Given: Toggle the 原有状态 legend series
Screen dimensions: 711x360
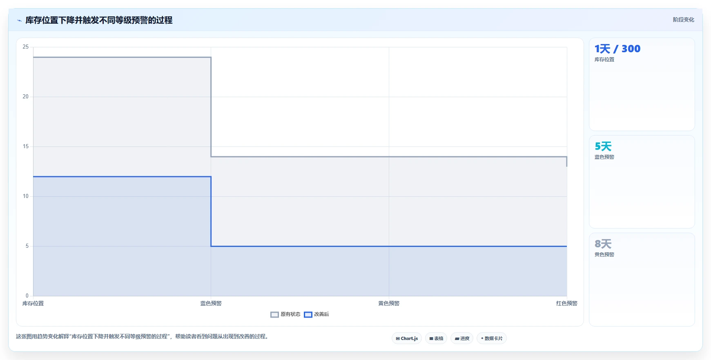Looking at the screenshot, I should coord(285,314).
